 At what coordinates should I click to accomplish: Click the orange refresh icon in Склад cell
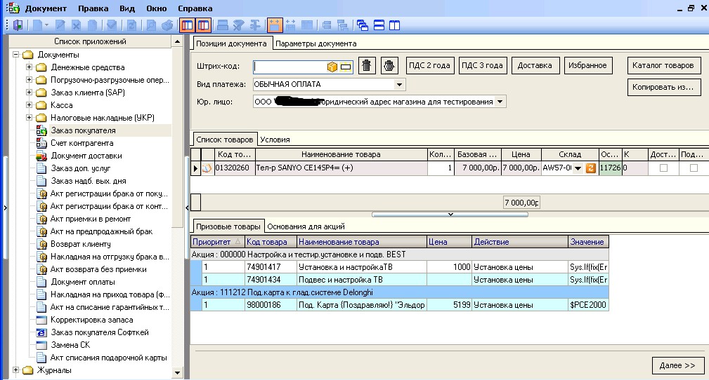(x=590, y=168)
